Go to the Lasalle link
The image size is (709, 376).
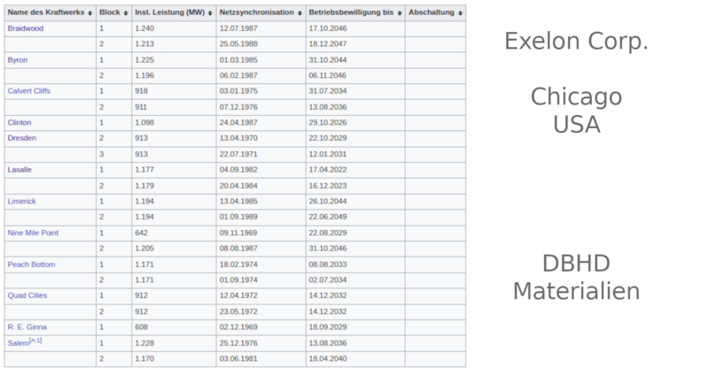pos(19,169)
